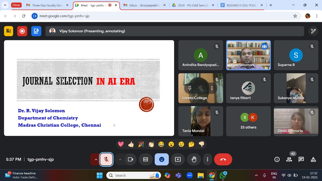Open the meeting chat panel
322x181 pixels.
tap(301, 159)
